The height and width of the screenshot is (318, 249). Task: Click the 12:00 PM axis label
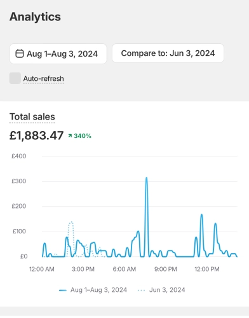(x=207, y=269)
